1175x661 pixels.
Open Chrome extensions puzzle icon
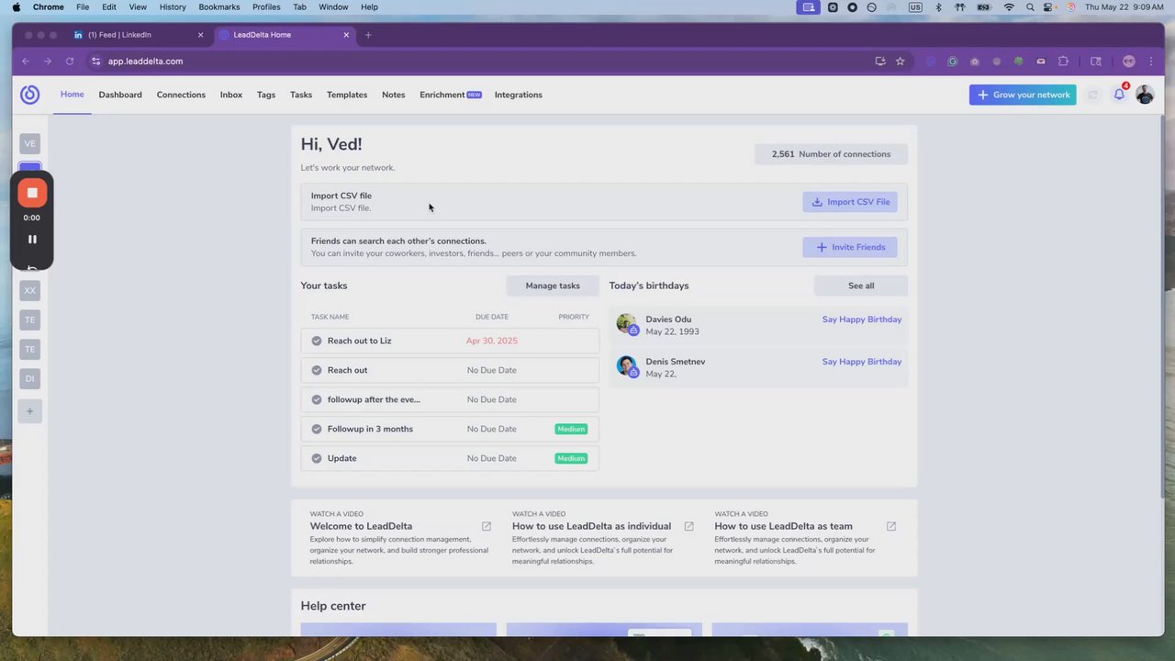click(x=1063, y=62)
